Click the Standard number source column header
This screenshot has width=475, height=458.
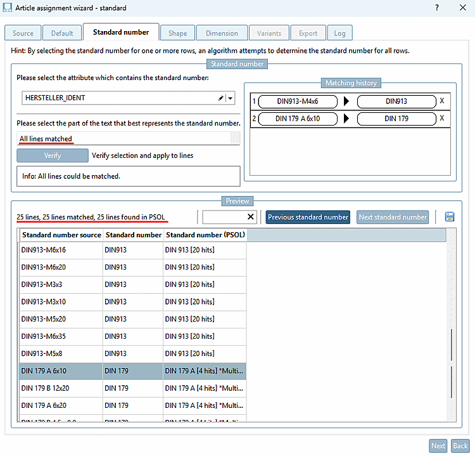coord(61,235)
